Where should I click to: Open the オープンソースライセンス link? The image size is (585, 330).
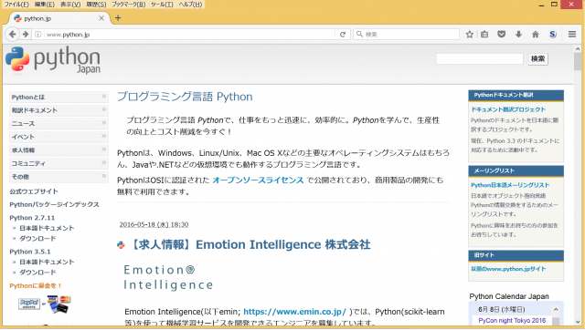[x=258, y=180]
